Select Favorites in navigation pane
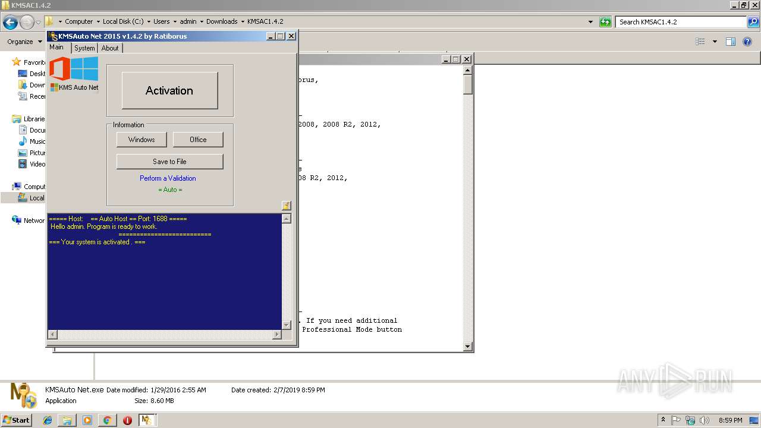 coord(29,62)
